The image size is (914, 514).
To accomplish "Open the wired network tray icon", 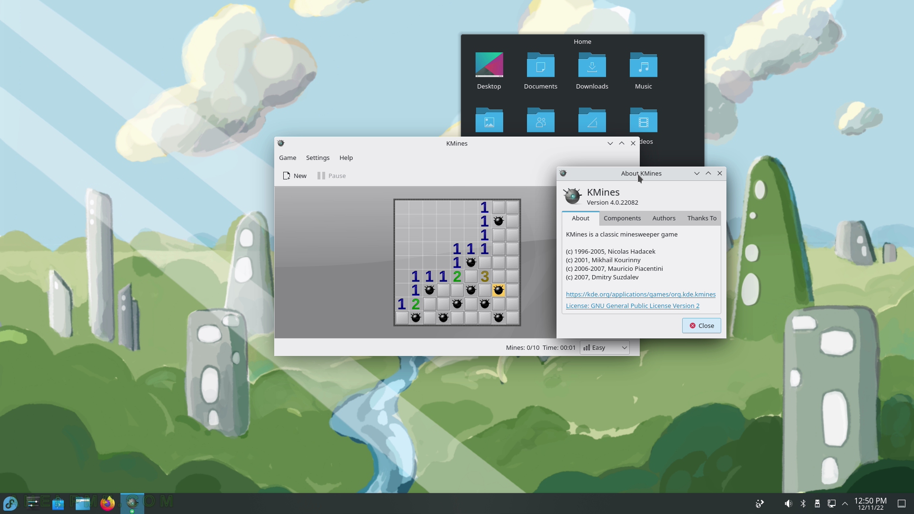I will [831, 504].
